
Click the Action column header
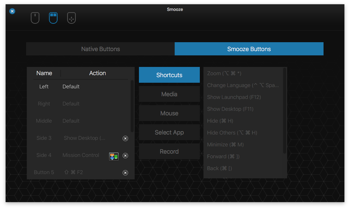pyautogui.click(x=98, y=73)
